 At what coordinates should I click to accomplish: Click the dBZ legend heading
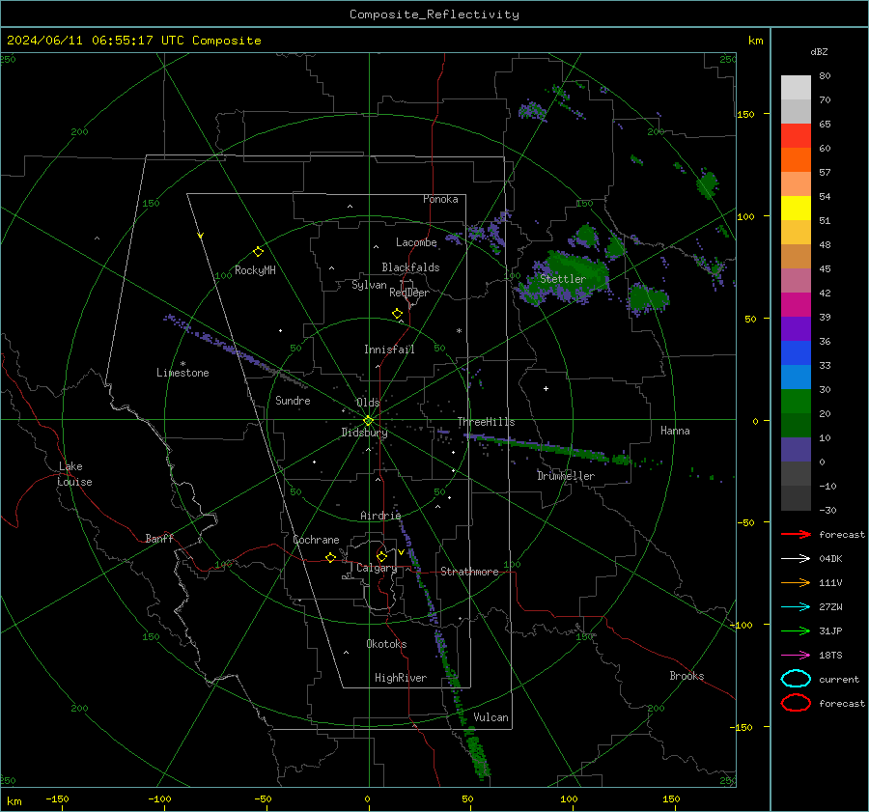click(819, 51)
